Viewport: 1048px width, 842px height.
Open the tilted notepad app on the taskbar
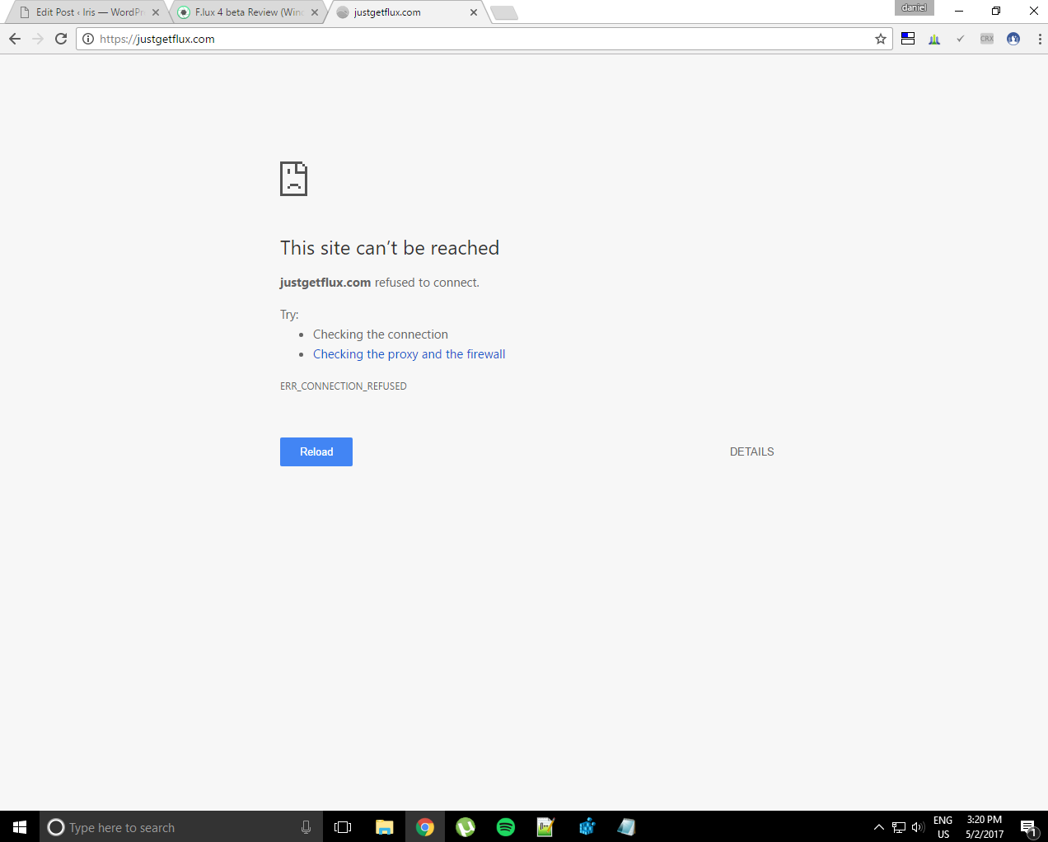click(x=626, y=827)
